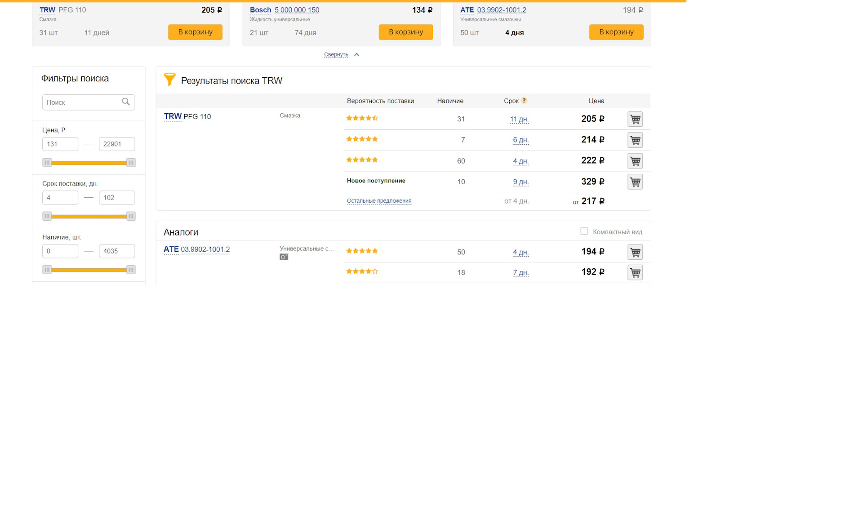Click cart icon for the 329 ₽ offer

635,182
